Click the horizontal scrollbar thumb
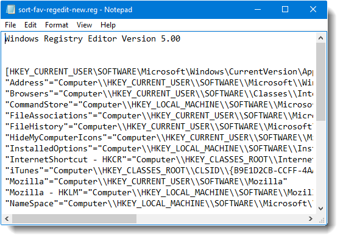Image resolution: width=343 pixels, height=241 pixels. pos(74,218)
